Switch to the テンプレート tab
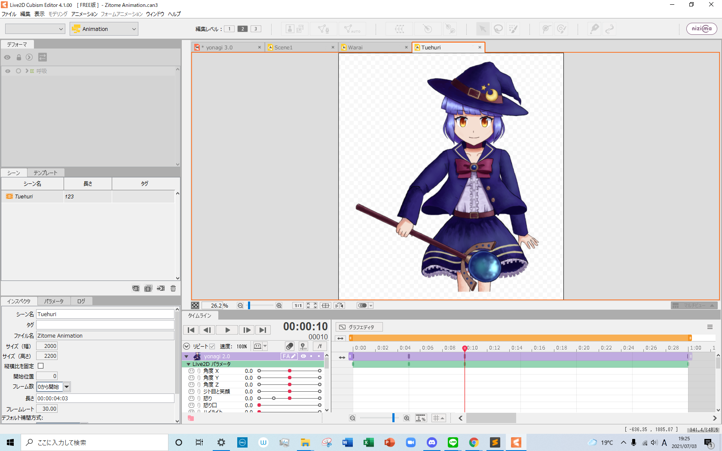 (46, 173)
